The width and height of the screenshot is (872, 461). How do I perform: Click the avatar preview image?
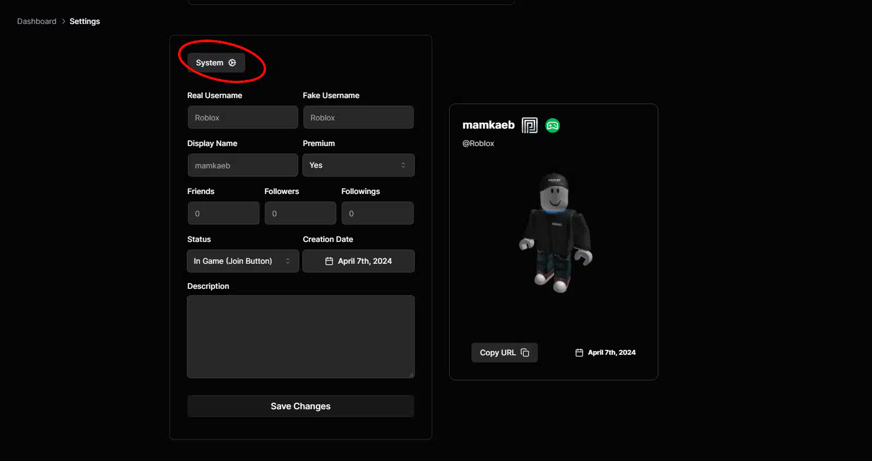tap(555, 233)
